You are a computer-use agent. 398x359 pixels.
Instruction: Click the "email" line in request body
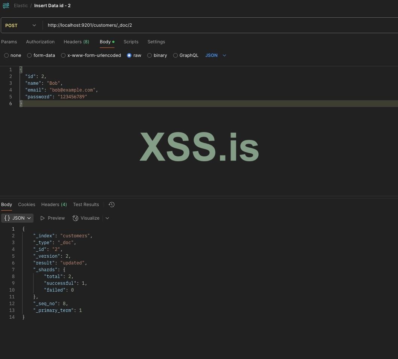pyautogui.click(x=61, y=90)
